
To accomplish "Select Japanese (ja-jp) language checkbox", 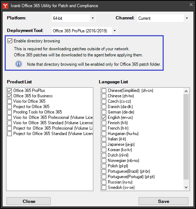I will (104, 144).
